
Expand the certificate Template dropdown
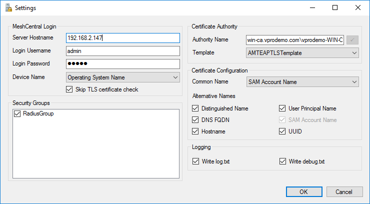(x=302, y=52)
